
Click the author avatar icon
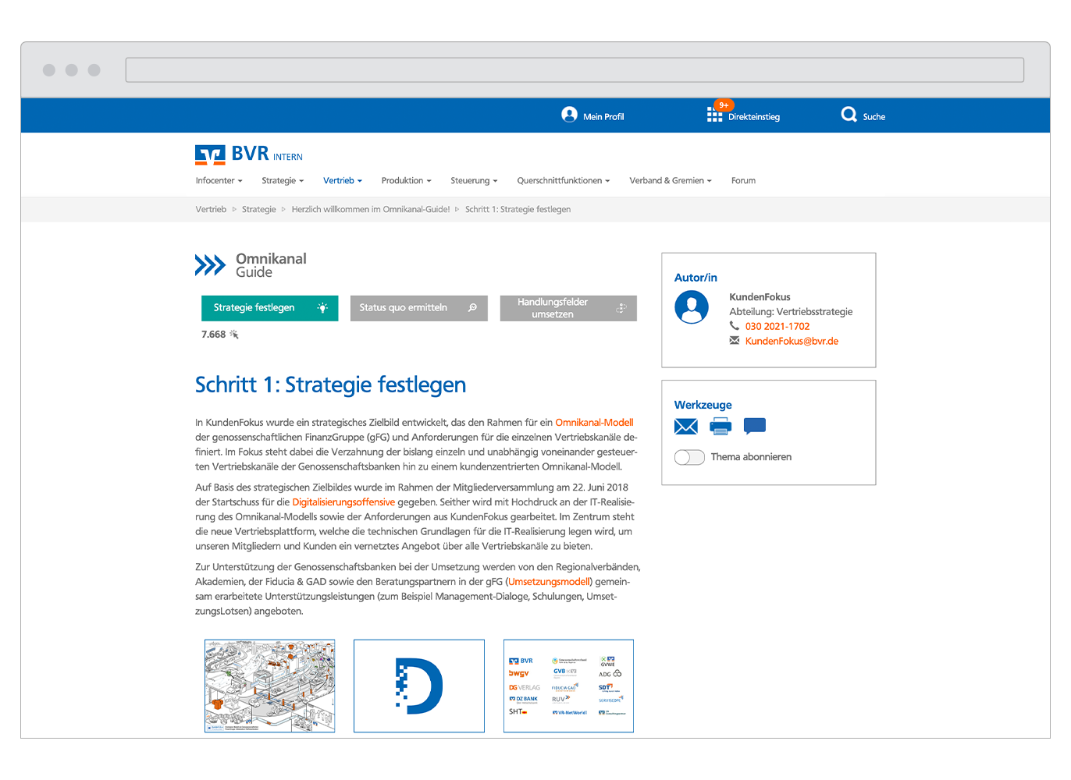[x=692, y=307]
